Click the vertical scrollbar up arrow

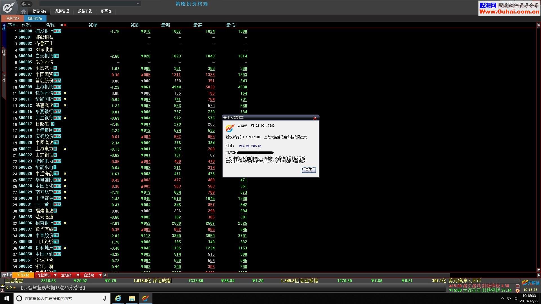[539, 25]
